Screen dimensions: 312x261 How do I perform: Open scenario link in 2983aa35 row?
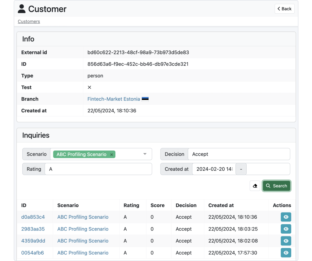83,229
